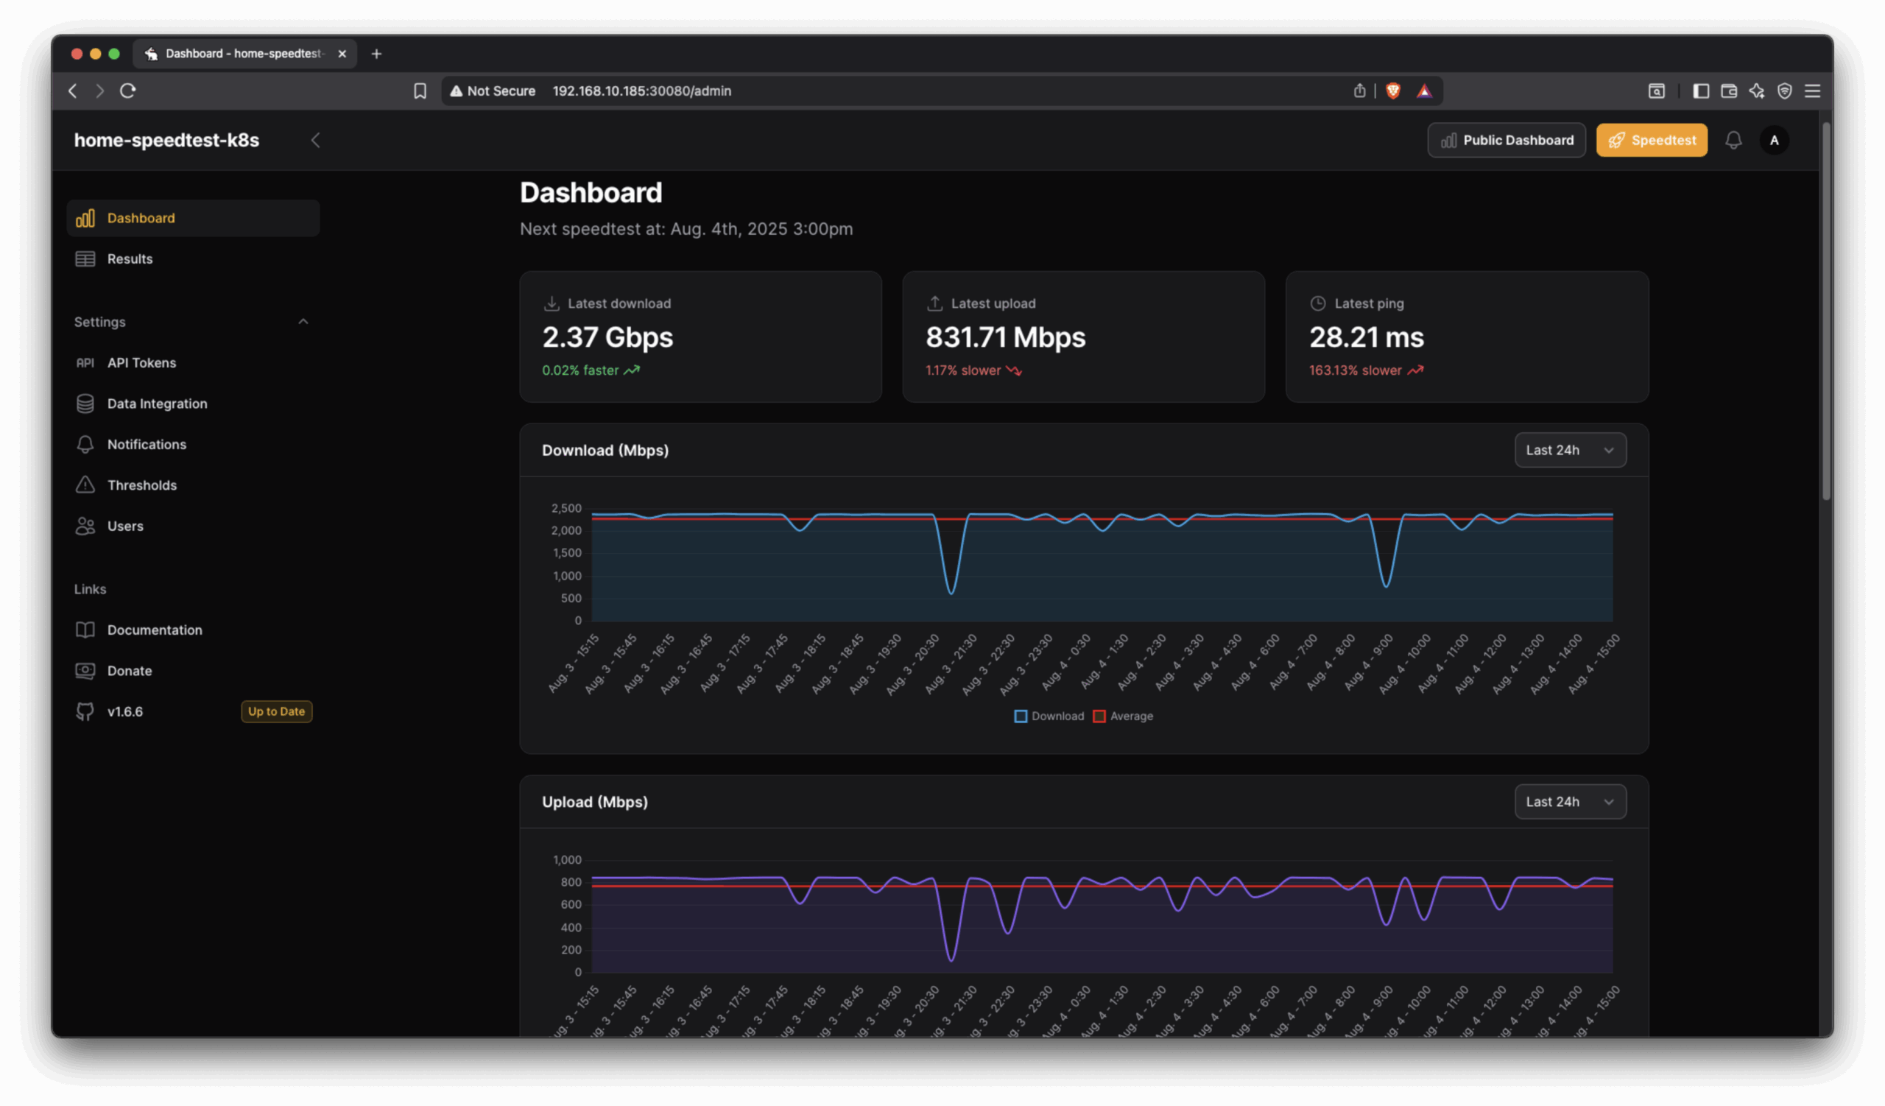The height and width of the screenshot is (1106, 1885).
Task: Click the Brave Shields lion icon
Action: pyautogui.click(x=1393, y=91)
